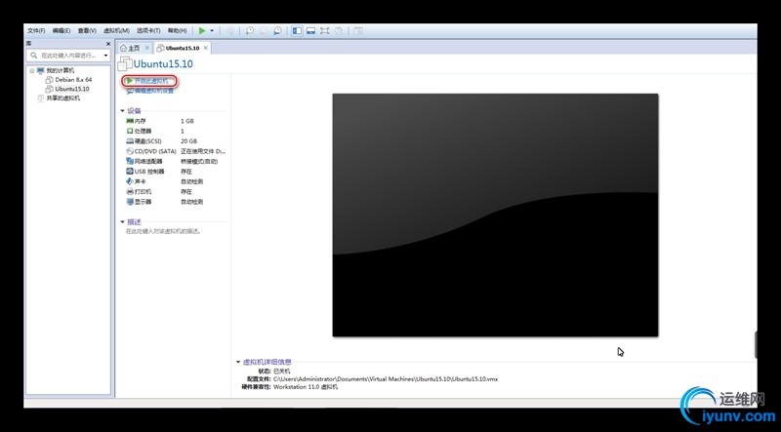
Task: Click 自动检测 in the 声卡 row
Action: (191, 181)
